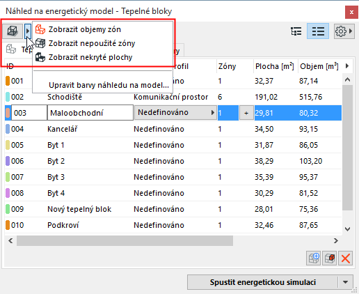Click cyan color swatch of block 002
The width and height of the screenshot is (359, 294).
point(8,97)
